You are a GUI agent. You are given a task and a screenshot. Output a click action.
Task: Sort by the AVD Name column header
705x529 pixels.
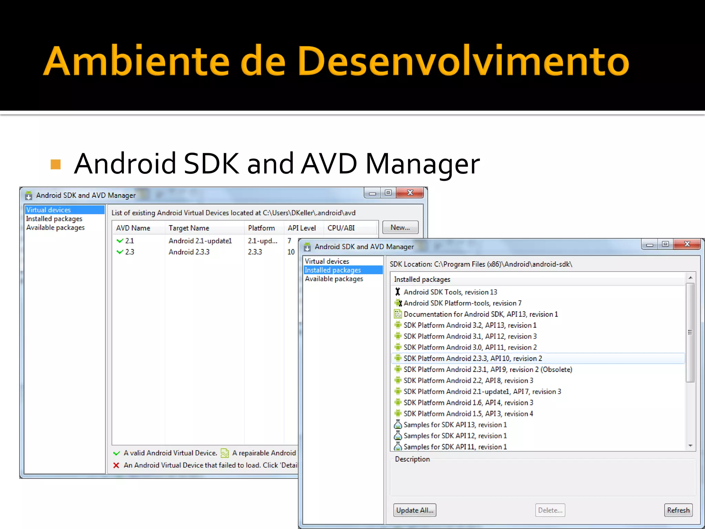tap(138, 228)
